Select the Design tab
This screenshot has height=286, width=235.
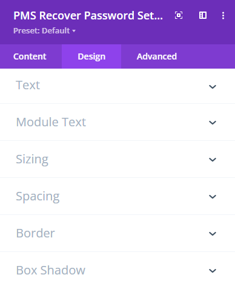tap(91, 56)
